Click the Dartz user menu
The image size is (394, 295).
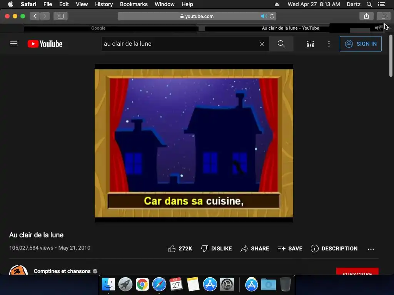(x=353, y=4)
